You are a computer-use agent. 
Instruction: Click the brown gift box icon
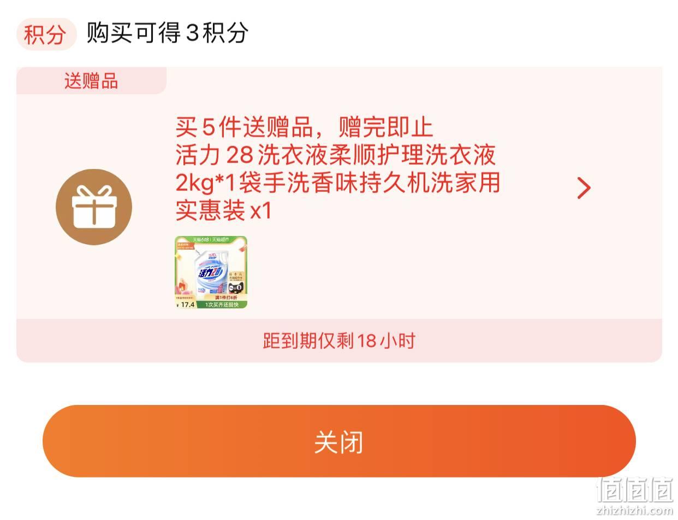[x=94, y=207]
